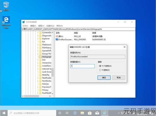The image size is (156, 116).
Task: Click the taskbar search box
Action: click(x=32, y=113)
